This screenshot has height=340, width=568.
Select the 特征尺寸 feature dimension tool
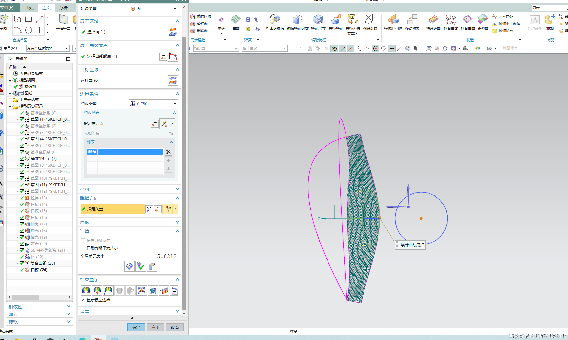point(318,23)
